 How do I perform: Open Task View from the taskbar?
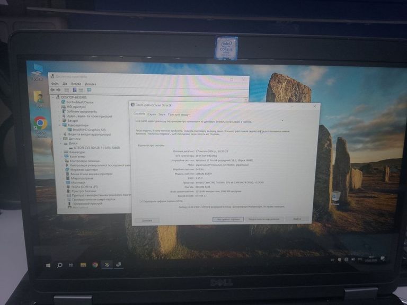click(71, 265)
